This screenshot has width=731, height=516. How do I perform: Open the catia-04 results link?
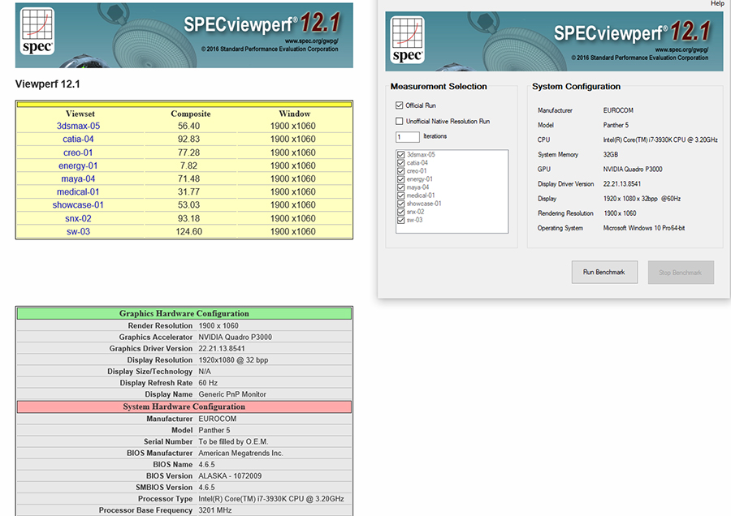pyautogui.click(x=78, y=140)
